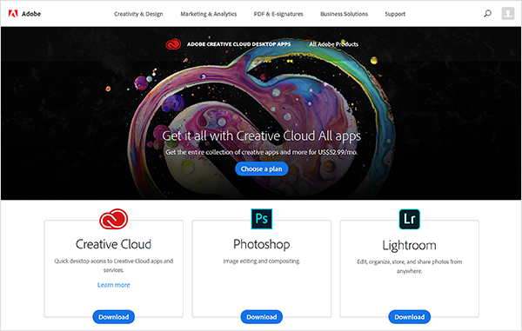Click the Lightroom Lr app icon
522x331 pixels.
click(409, 219)
